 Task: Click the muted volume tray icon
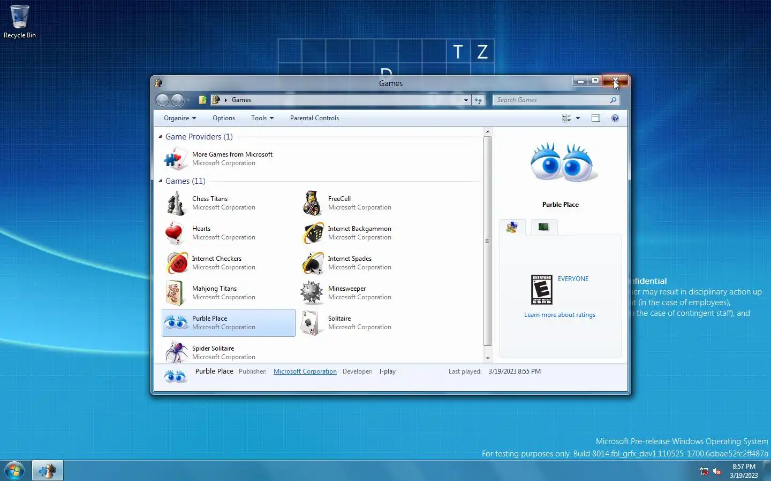[717, 471]
